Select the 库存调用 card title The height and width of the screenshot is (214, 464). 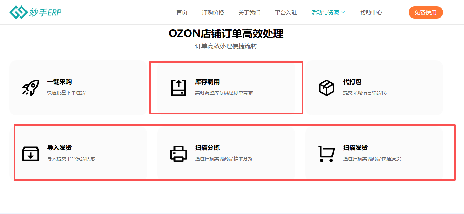coord(207,82)
